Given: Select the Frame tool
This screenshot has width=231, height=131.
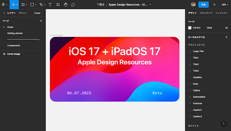Looking at the screenshot, I should [23, 5].
